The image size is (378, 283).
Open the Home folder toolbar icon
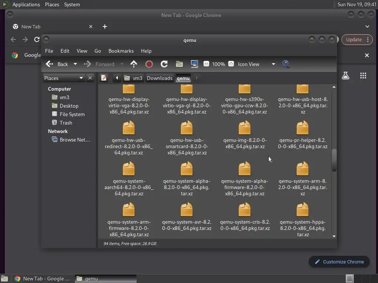tap(179, 64)
